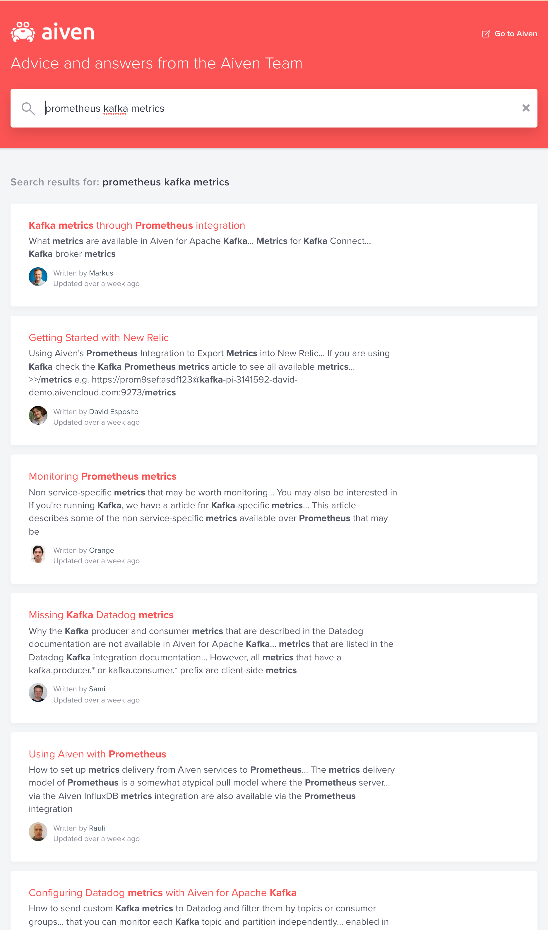
Task: Click author name Sami
Action: [97, 689]
